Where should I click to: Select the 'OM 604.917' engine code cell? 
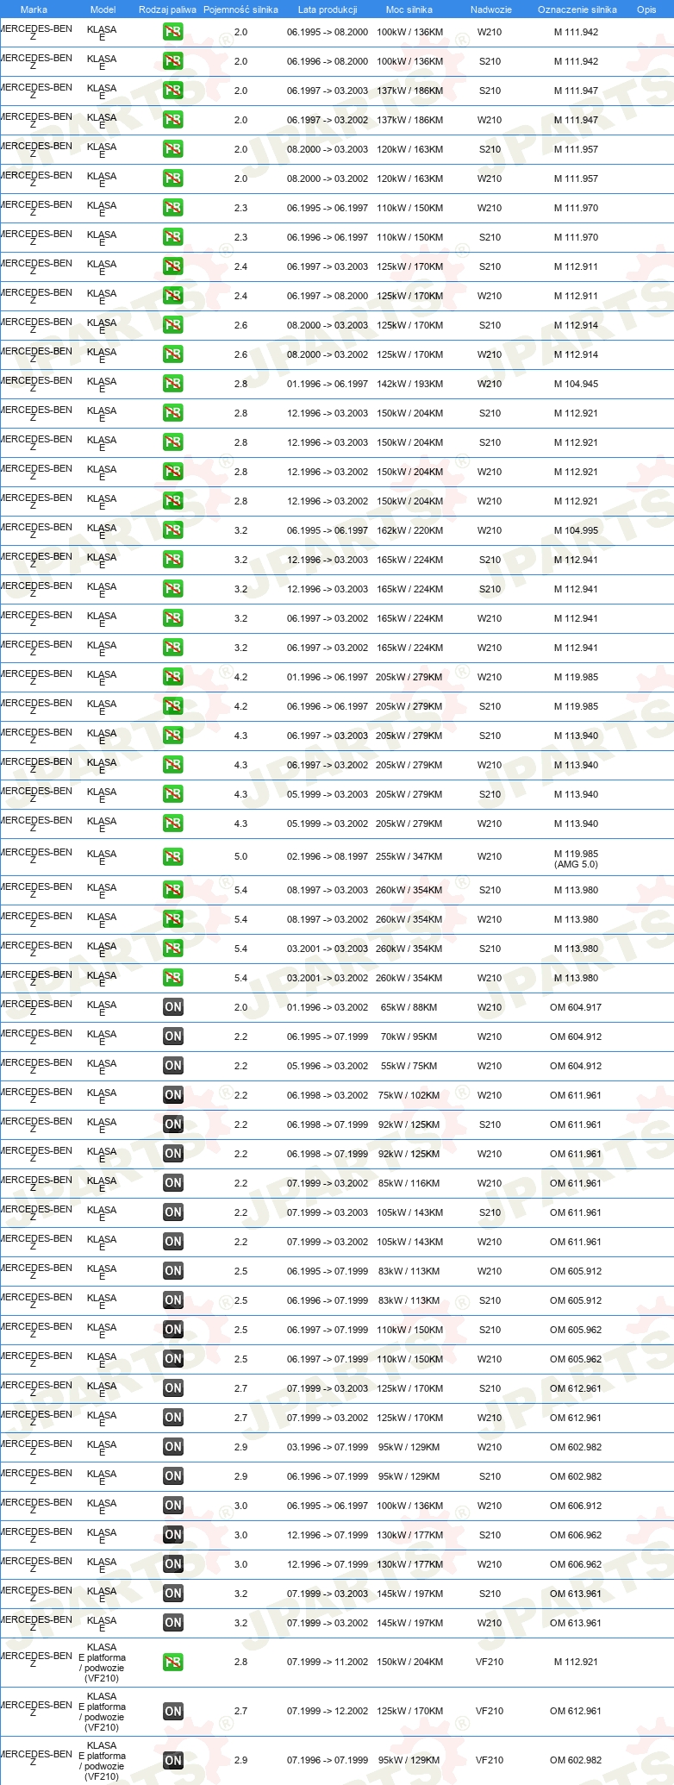[576, 1007]
